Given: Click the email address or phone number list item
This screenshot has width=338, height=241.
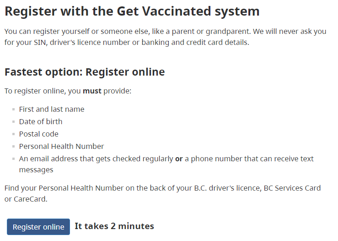Looking at the screenshot, I should (x=166, y=164).
